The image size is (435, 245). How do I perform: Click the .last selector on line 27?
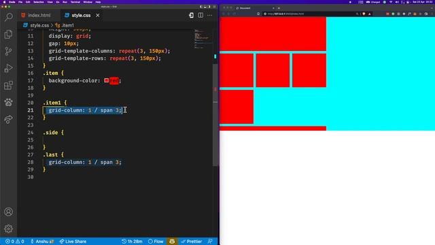[x=50, y=154]
